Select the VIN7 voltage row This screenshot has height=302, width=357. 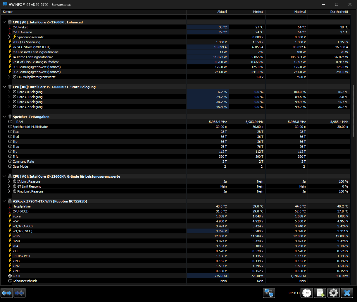(x=175, y=266)
